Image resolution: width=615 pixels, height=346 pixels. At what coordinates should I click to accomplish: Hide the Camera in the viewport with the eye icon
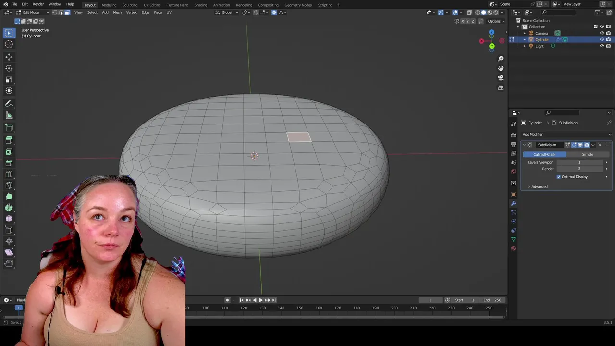[602, 33]
